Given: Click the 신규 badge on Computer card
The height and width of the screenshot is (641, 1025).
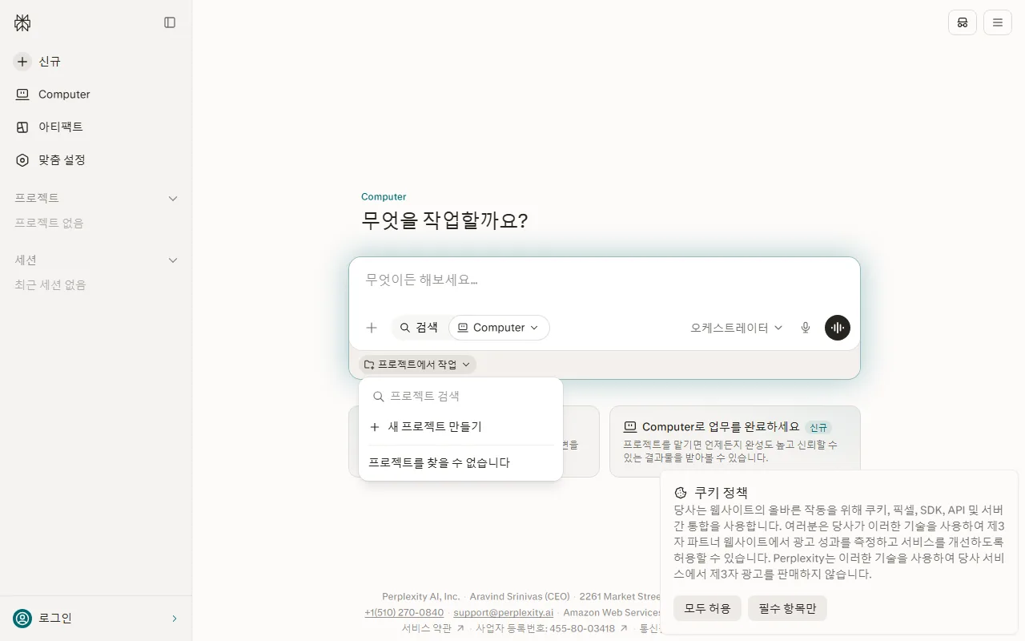Looking at the screenshot, I should [818, 428].
